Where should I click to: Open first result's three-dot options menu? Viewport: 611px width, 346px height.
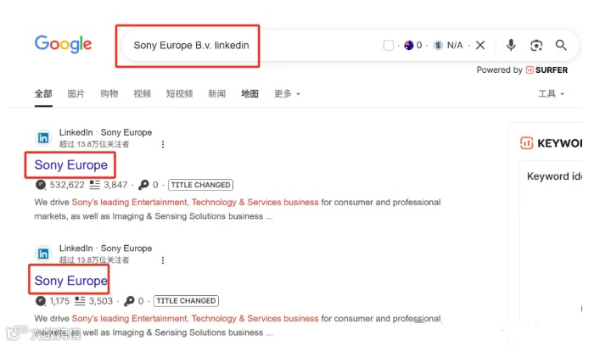pos(163,144)
